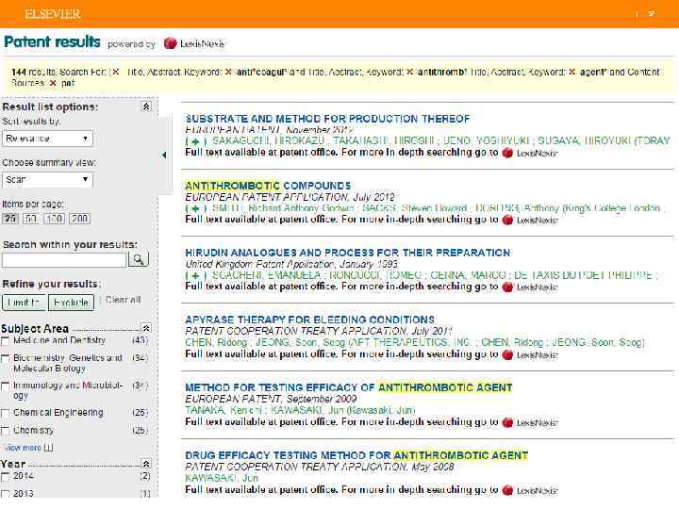Viewport: 679px width, 509px height.
Task: Check Chemistry subject area
Action: [x=6, y=431]
